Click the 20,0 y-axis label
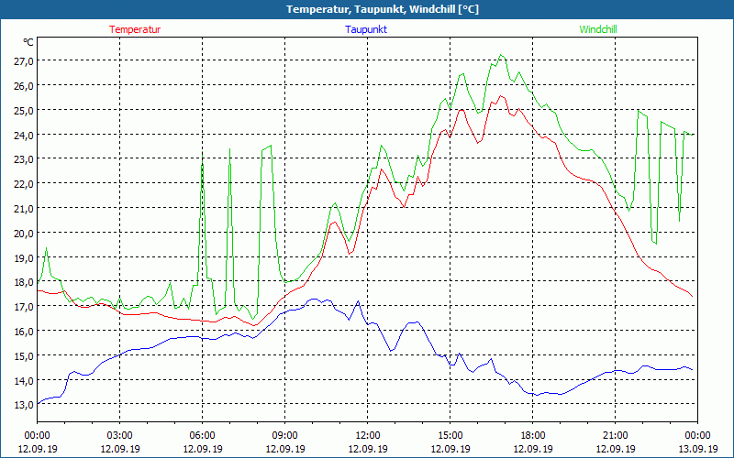Screen dimensions: 734x458 tap(24, 234)
